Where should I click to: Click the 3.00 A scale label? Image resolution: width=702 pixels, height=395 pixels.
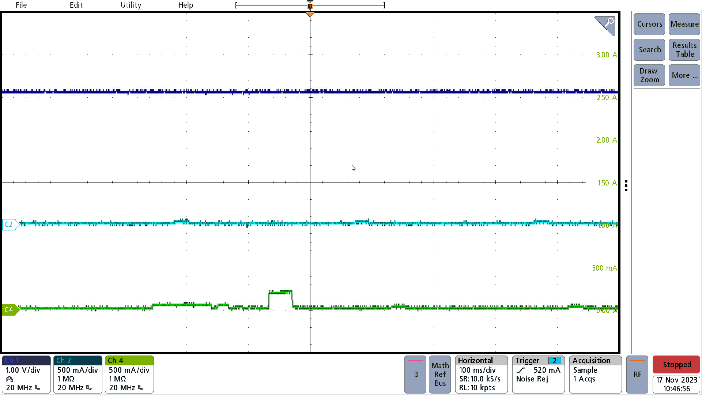tap(607, 55)
